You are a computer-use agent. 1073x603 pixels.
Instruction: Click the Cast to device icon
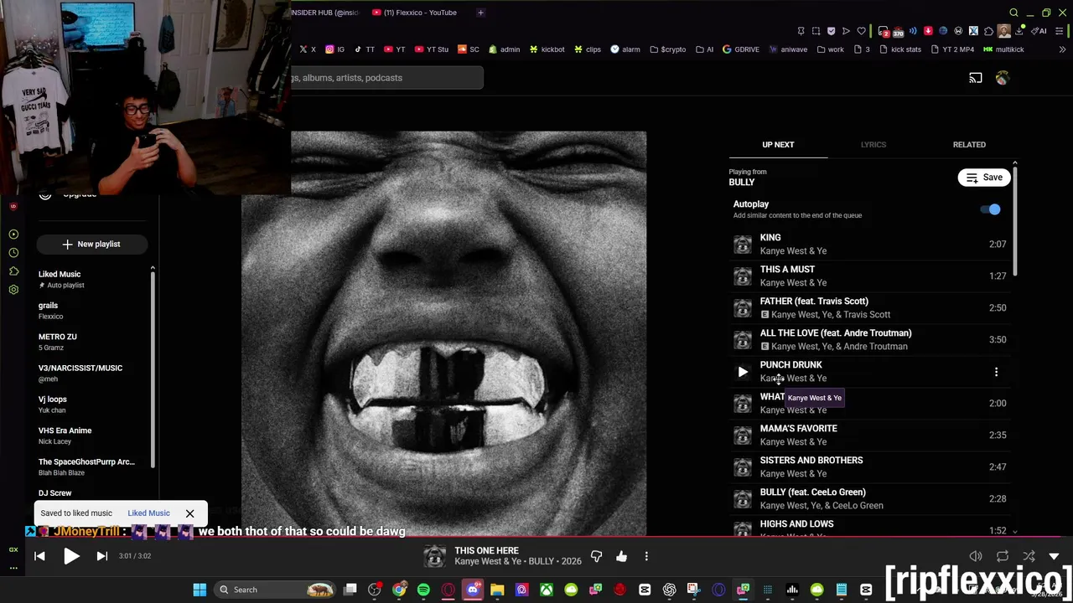976,78
